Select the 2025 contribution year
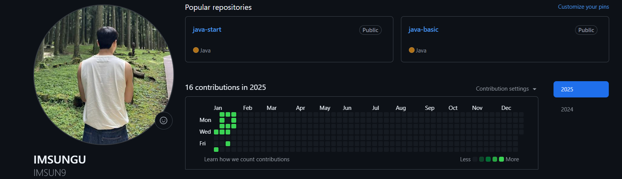Screen dimensions: 622x179 click(x=581, y=89)
